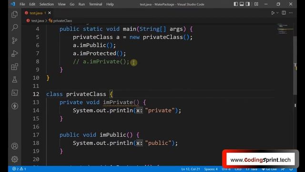This screenshot has height=172, width=305.
Task: Click Ln 12, Col 21 in status bar
Action: pyautogui.click(x=191, y=169)
